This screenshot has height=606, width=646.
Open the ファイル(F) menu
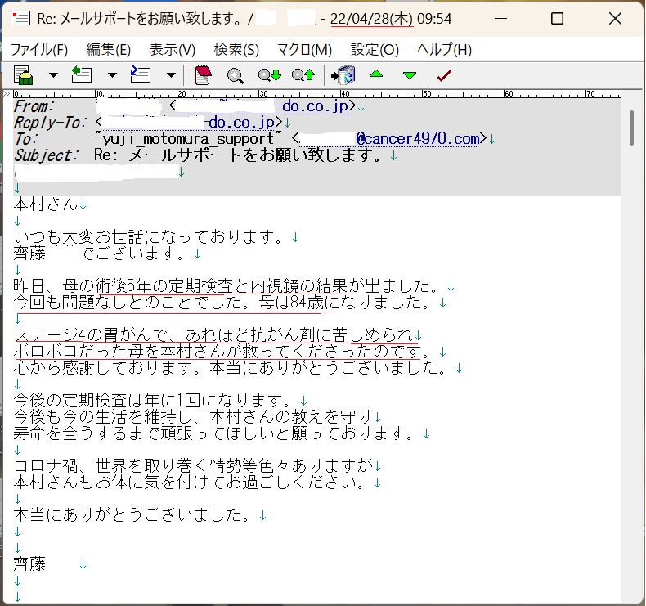[x=39, y=49]
